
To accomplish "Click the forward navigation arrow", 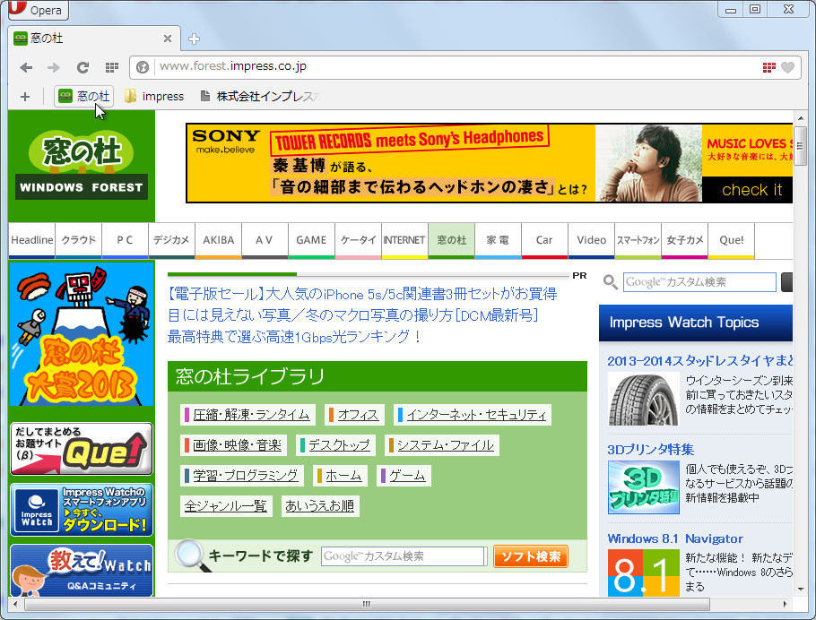I will click(x=53, y=66).
